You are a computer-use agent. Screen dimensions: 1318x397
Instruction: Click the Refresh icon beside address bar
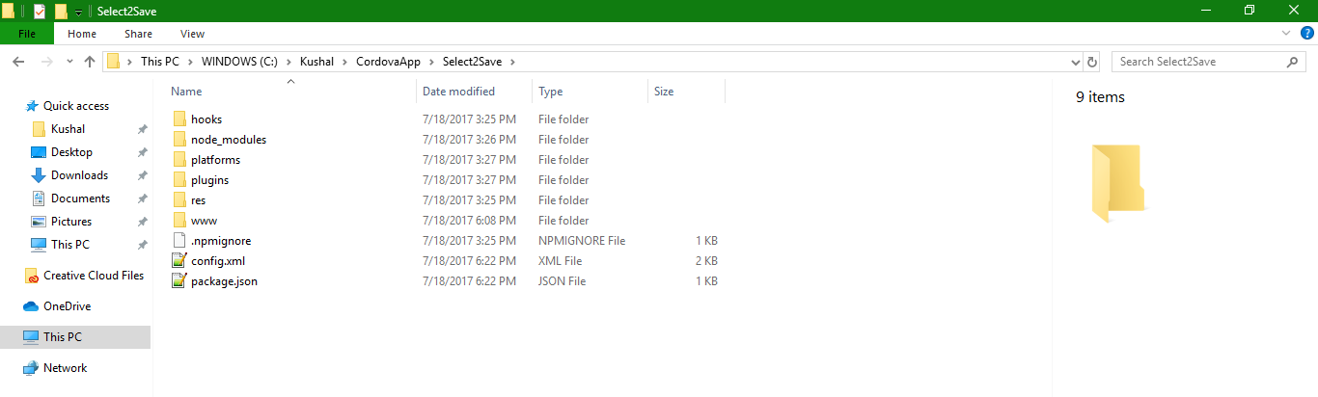[x=1092, y=62]
